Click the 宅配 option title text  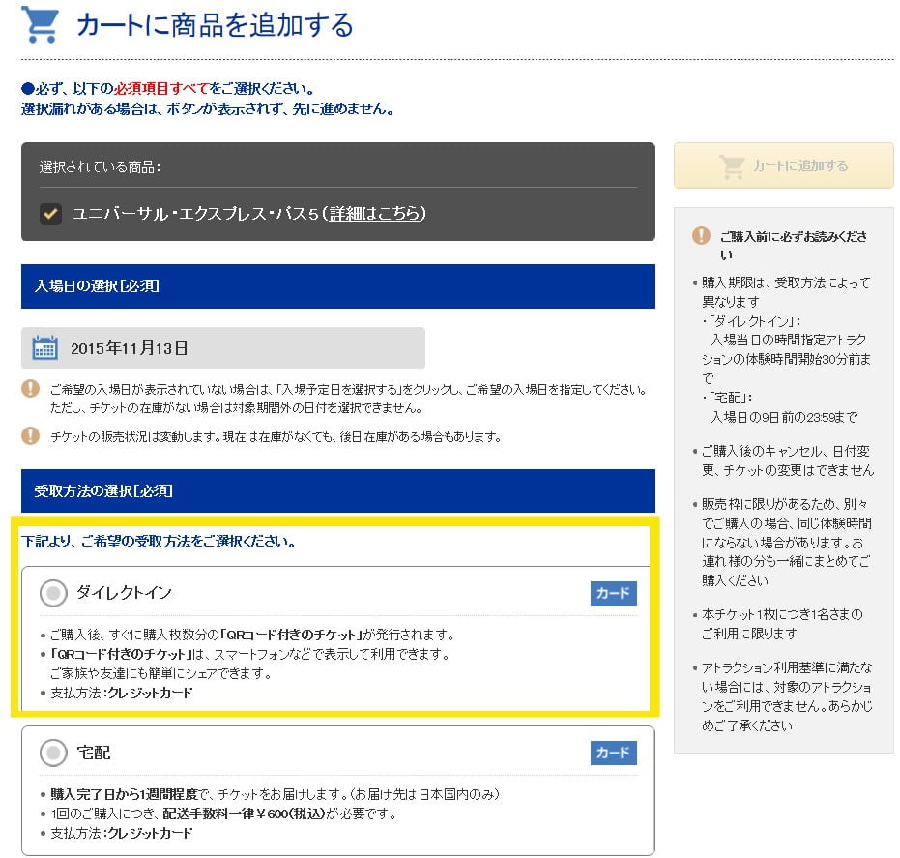point(95,753)
